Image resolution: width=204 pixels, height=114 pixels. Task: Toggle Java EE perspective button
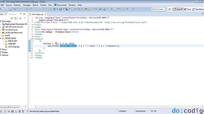click(x=178, y=9)
